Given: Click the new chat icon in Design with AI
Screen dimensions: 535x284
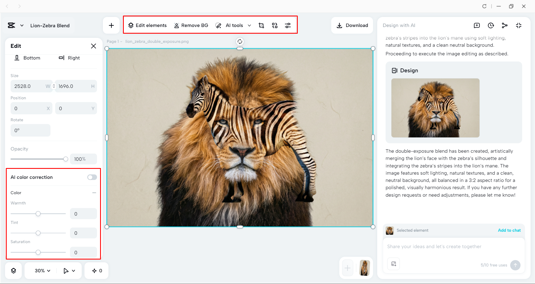Looking at the screenshot, I should [477, 26].
